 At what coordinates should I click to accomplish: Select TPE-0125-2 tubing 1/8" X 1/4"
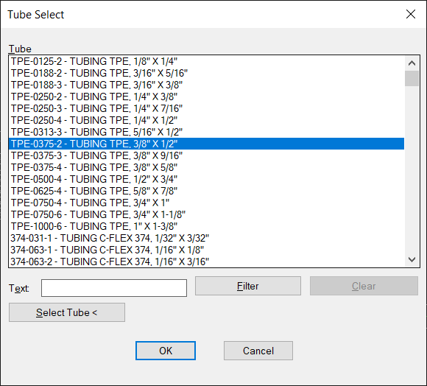[206, 61]
